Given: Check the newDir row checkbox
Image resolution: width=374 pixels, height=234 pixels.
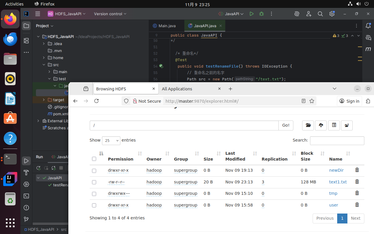Looking at the screenshot, I should click(x=94, y=171).
